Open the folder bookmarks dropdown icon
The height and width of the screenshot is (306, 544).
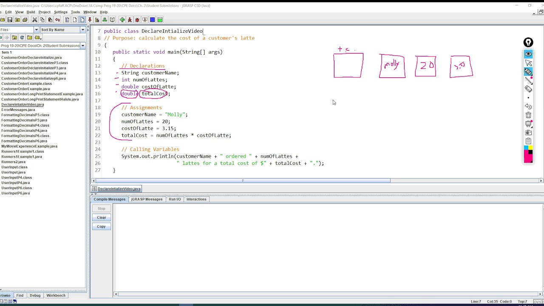(x=37, y=37)
